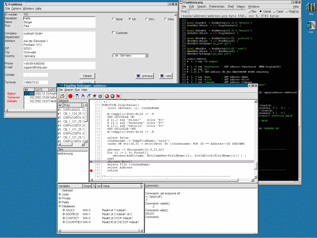Enable the Customer checkbox
The height and width of the screenshot is (238, 317).
click(x=113, y=33)
